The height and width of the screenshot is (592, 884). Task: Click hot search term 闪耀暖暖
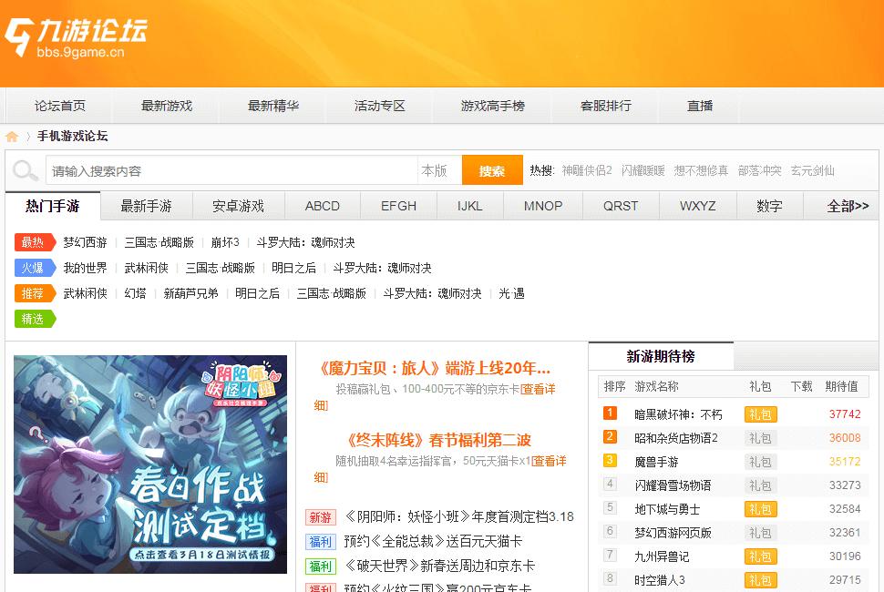643,170
